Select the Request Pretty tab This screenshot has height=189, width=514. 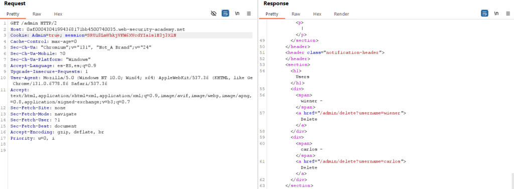coord(13,14)
